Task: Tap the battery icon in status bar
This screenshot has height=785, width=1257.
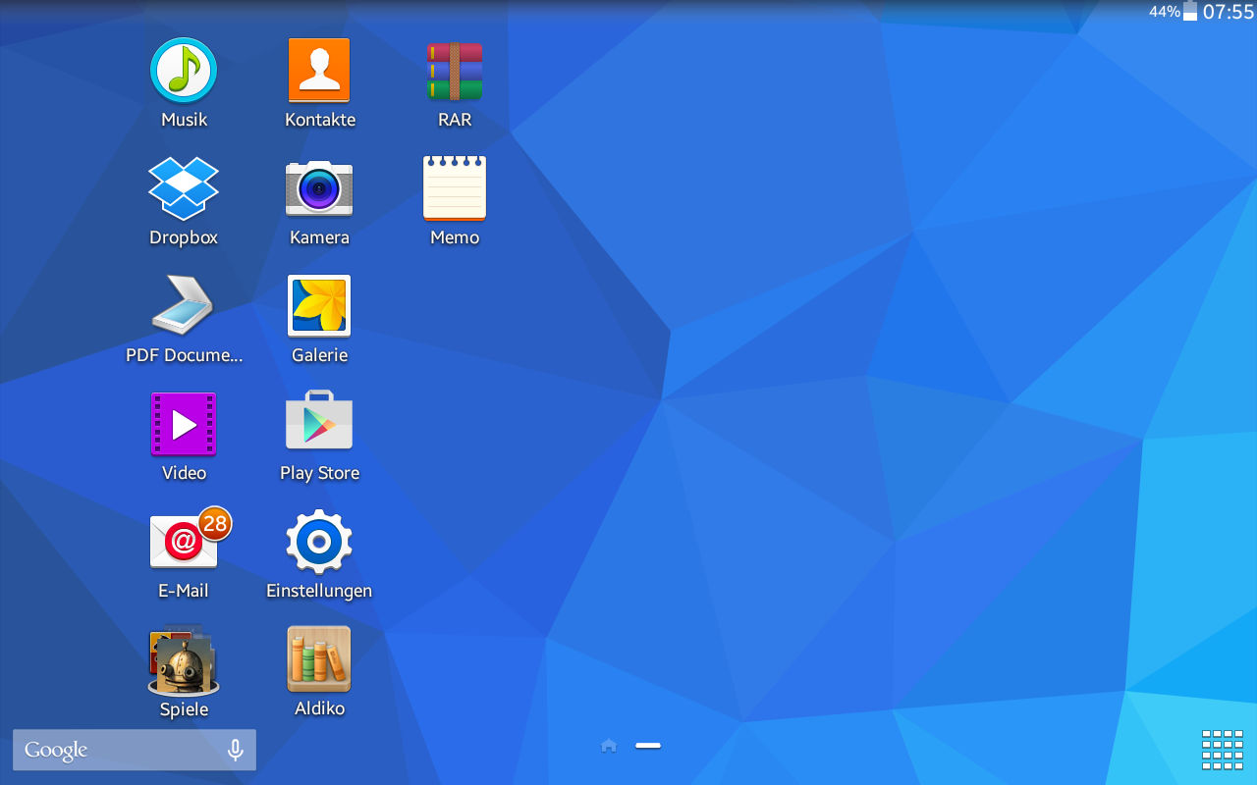Action: click(x=1190, y=12)
